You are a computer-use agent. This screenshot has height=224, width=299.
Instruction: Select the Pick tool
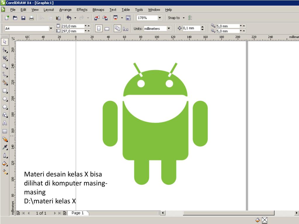(5, 41)
